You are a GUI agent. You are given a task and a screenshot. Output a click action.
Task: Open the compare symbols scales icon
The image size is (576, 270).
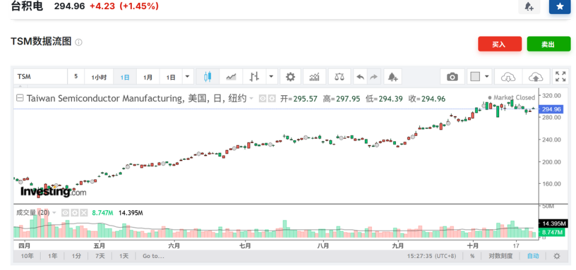340,77
